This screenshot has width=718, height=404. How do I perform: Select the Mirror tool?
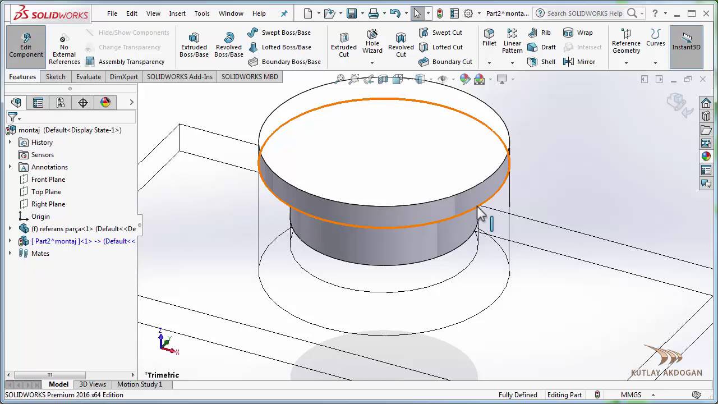tap(579, 62)
